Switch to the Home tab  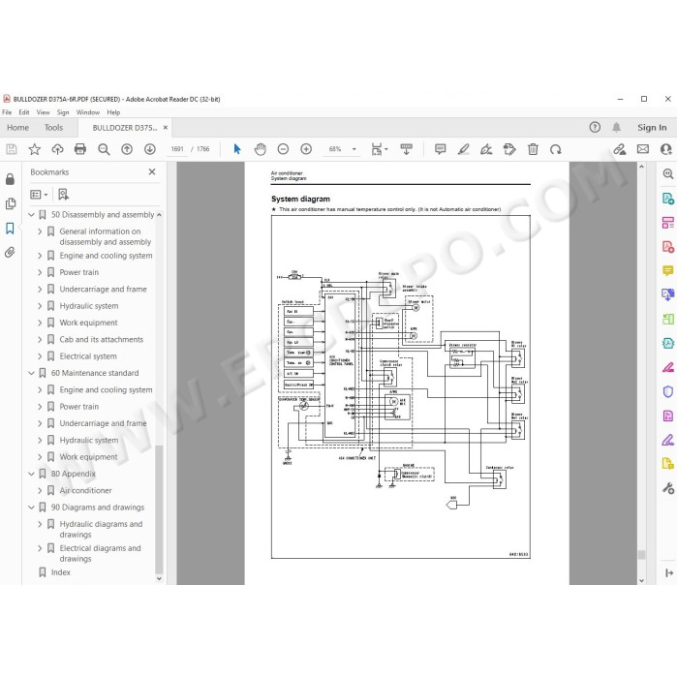(x=17, y=128)
